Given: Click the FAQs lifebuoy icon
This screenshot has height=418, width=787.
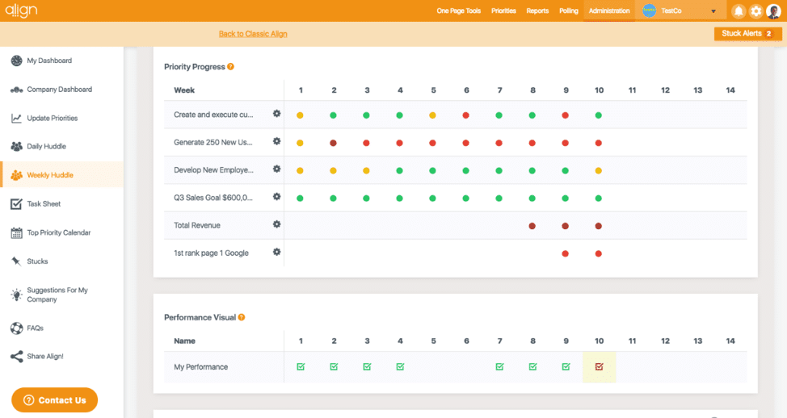Looking at the screenshot, I should (16, 328).
